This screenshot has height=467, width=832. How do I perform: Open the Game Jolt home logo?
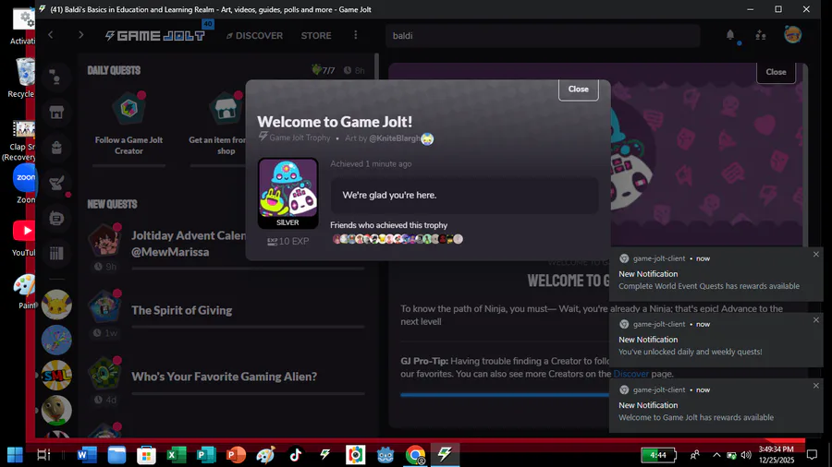point(154,35)
